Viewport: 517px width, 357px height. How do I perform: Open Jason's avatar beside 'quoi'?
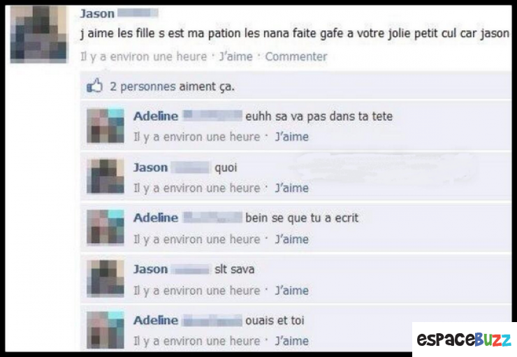(x=105, y=176)
